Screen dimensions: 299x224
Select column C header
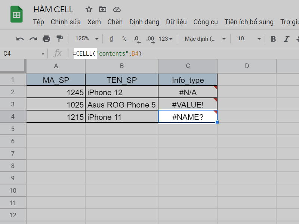coord(188,66)
